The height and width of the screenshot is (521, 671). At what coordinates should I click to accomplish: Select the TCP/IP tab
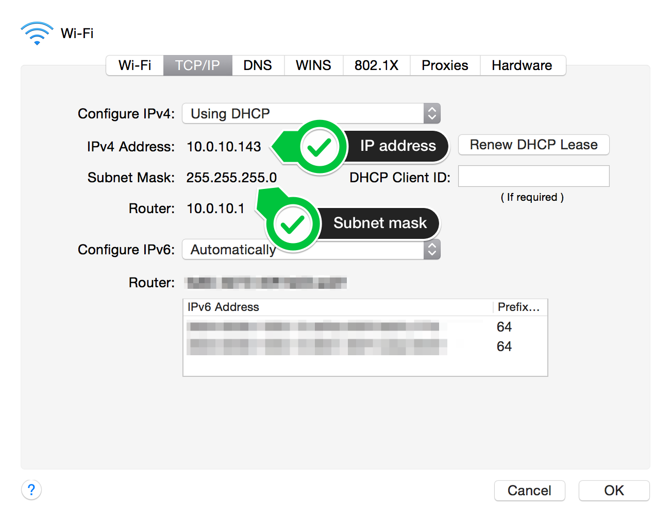click(198, 65)
